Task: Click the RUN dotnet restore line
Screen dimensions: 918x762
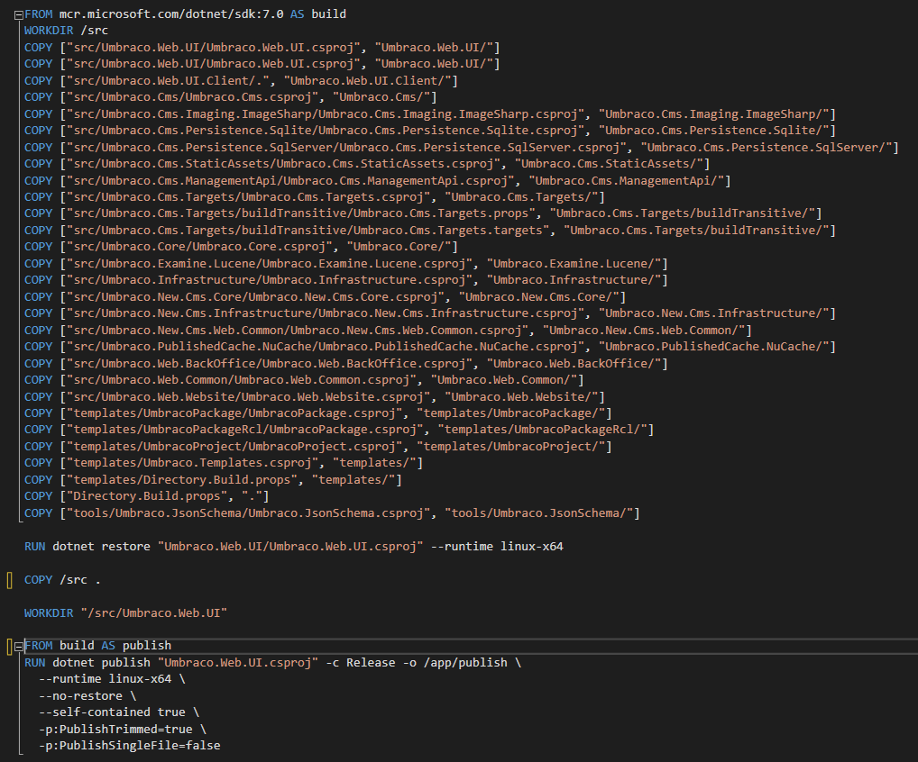Action: [x=294, y=547]
